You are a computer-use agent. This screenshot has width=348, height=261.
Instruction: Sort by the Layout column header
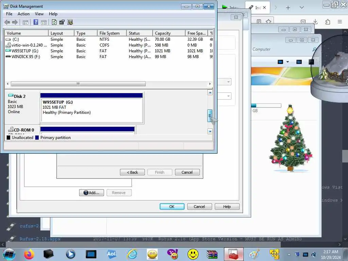(61, 33)
